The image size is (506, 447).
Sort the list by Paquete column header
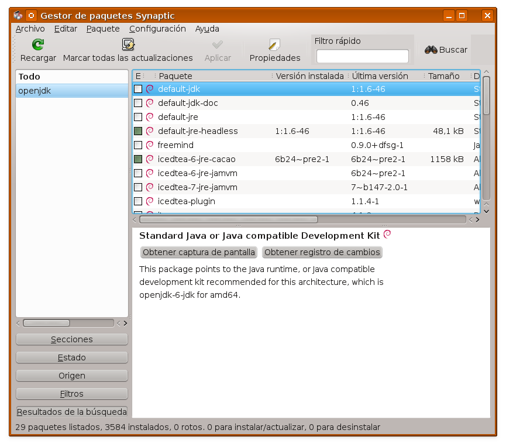coord(213,76)
